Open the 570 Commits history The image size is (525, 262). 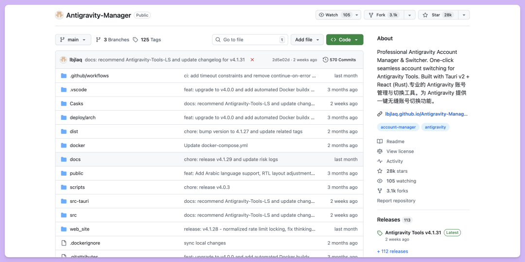pyautogui.click(x=339, y=60)
